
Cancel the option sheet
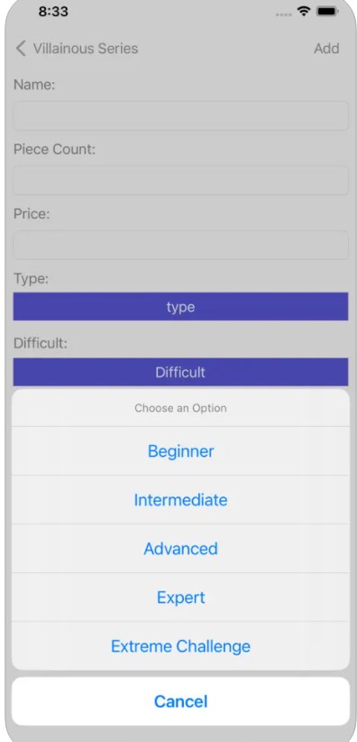click(180, 701)
